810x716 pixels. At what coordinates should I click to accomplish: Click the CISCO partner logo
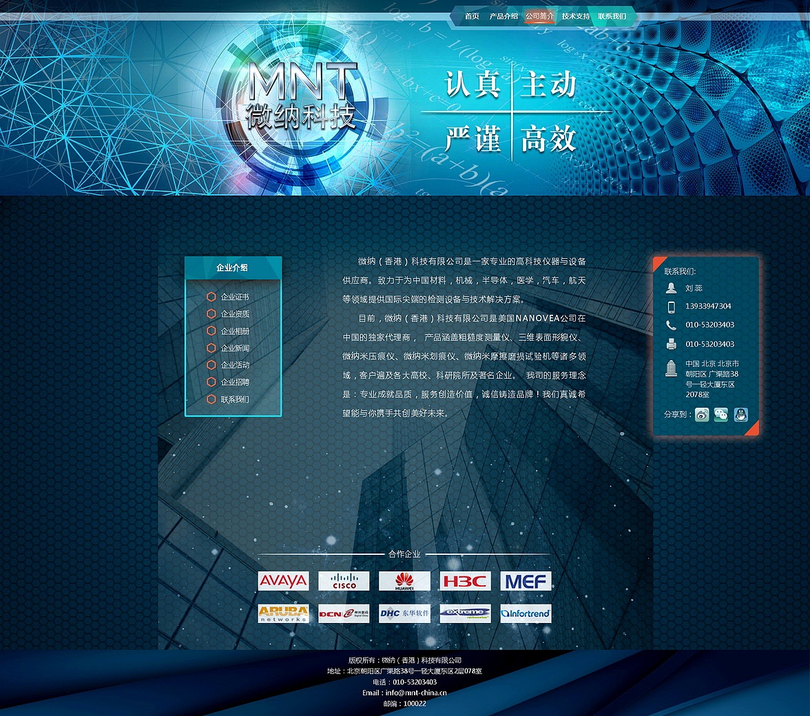[x=344, y=580]
